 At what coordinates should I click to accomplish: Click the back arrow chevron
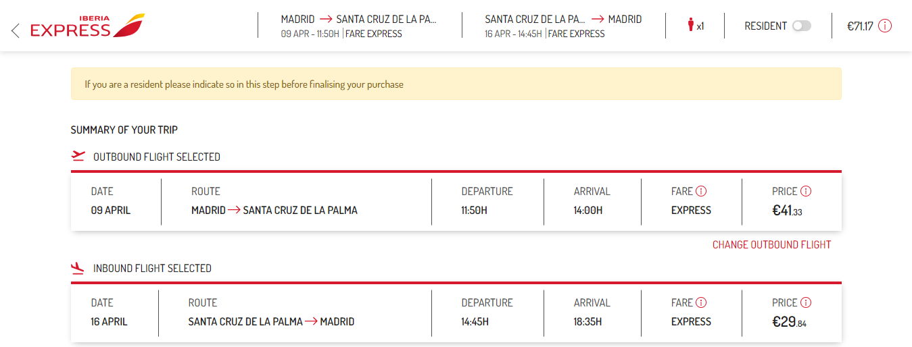pyautogui.click(x=16, y=30)
